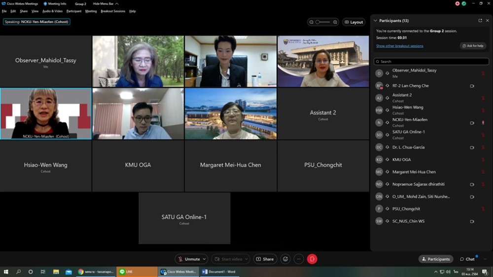Open LINE app in the taskbar
The height and width of the screenshot is (277, 493).
pyautogui.click(x=137, y=272)
